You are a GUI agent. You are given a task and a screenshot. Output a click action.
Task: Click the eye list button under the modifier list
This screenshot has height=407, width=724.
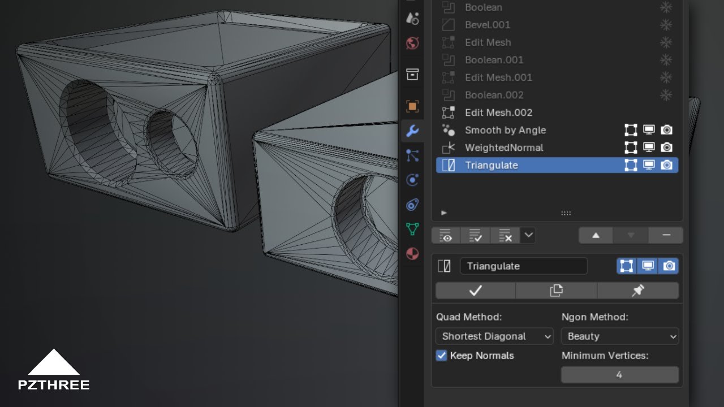pos(446,236)
